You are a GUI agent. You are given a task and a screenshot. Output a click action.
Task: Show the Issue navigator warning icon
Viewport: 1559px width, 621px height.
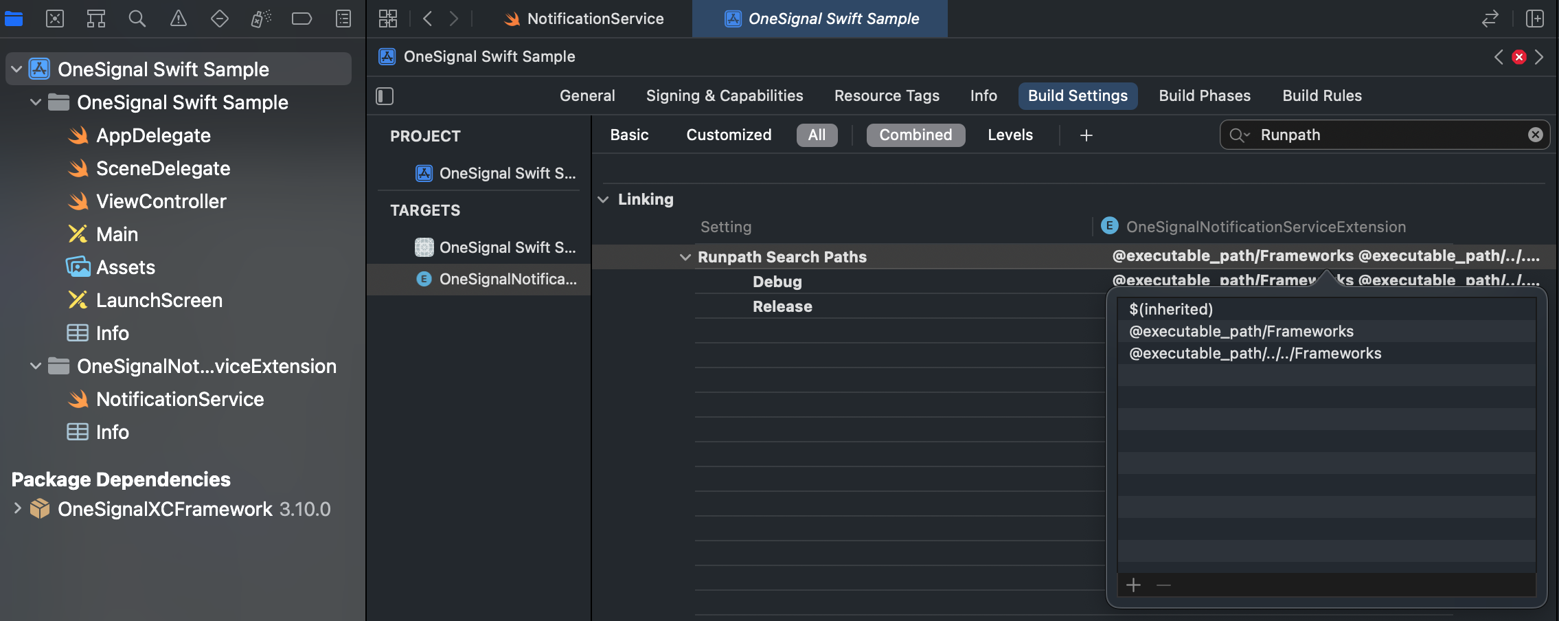coord(179,19)
